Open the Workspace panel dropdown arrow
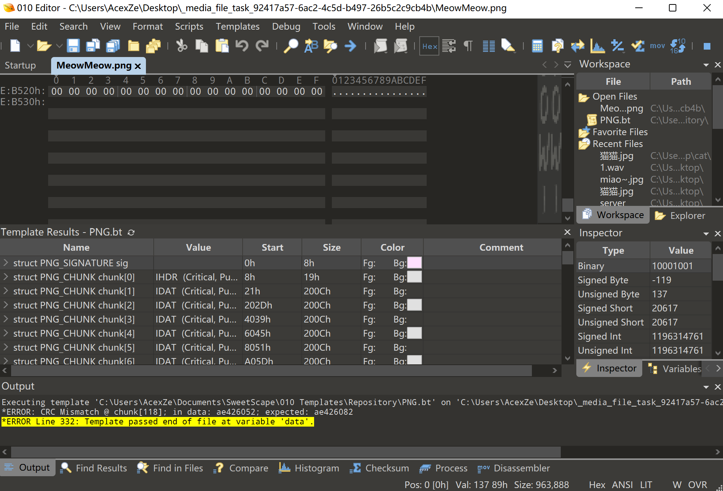723x491 pixels. [x=706, y=65]
